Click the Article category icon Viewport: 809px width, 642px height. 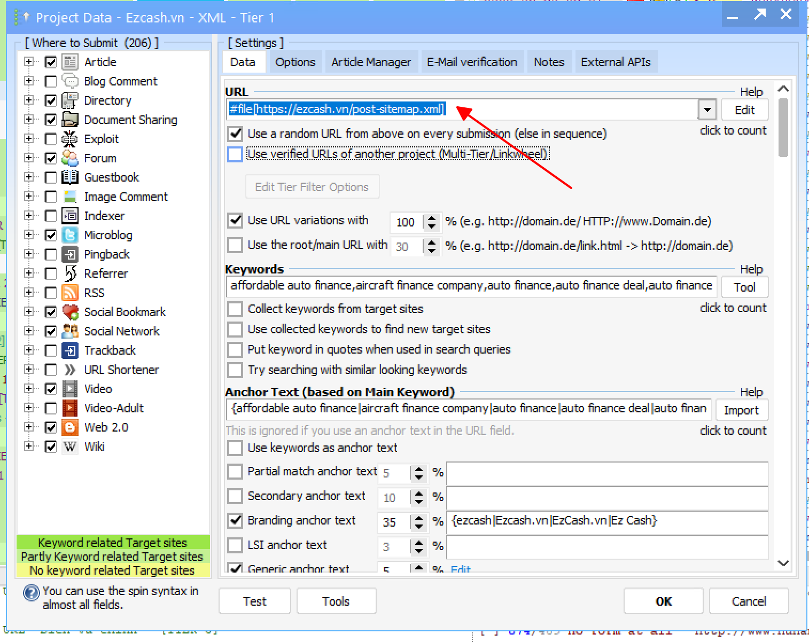pos(70,62)
